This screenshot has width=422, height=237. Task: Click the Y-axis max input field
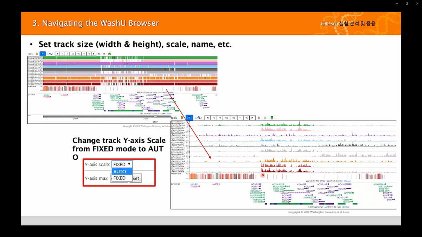[x=120, y=178]
